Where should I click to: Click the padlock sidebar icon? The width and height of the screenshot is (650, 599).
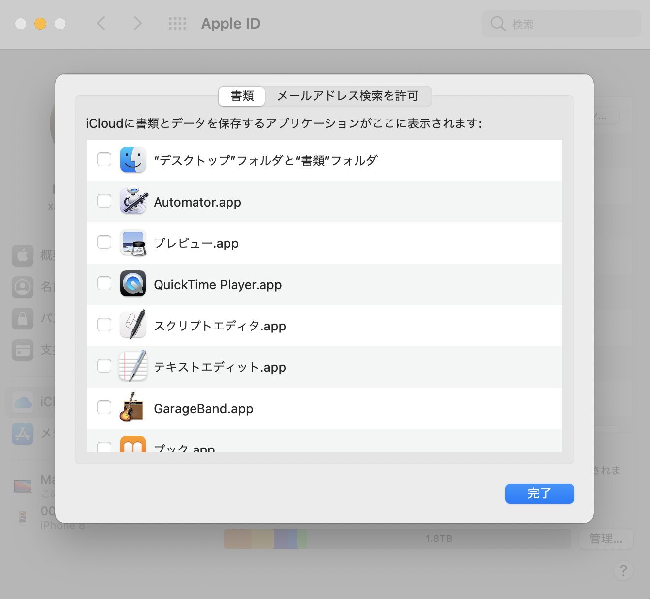coord(23,319)
